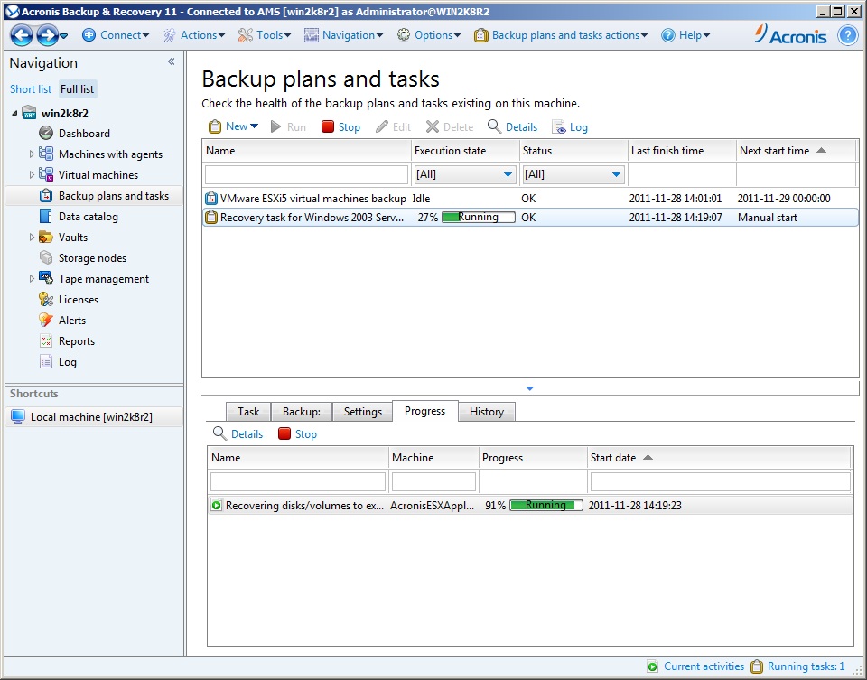This screenshot has width=867, height=680.
Task: Open the history dropdown beside Forward arrow
Action: point(63,36)
